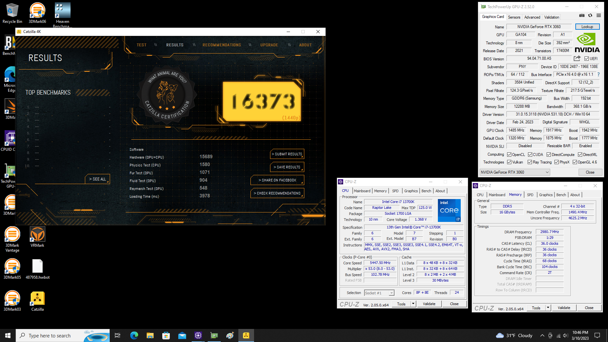This screenshot has height=342, width=608.
Task: Open Microsoft Edge from taskbar
Action: [x=134, y=335]
